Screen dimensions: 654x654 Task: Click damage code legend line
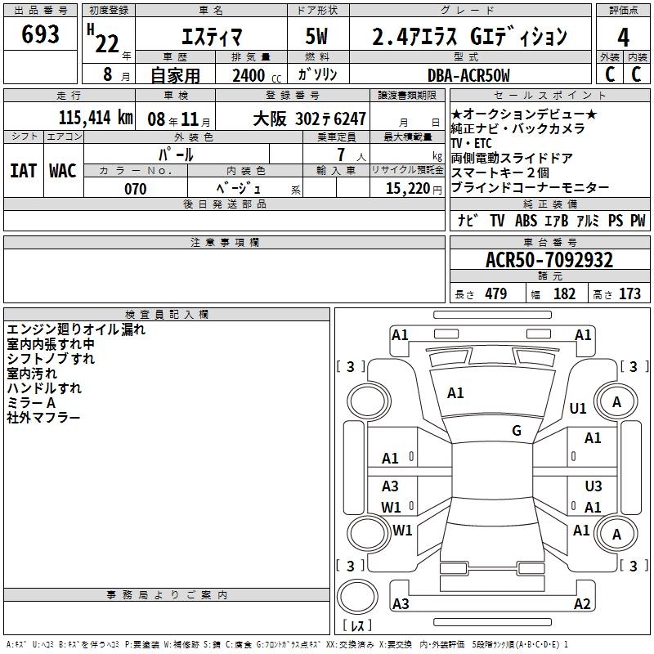[x=288, y=645]
